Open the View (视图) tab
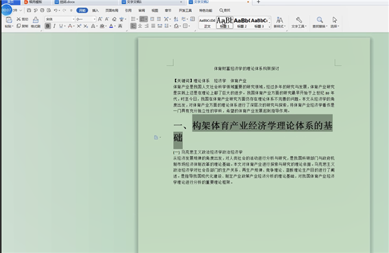Image resolution: width=389 pixels, height=253 pixels. tap(155, 10)
